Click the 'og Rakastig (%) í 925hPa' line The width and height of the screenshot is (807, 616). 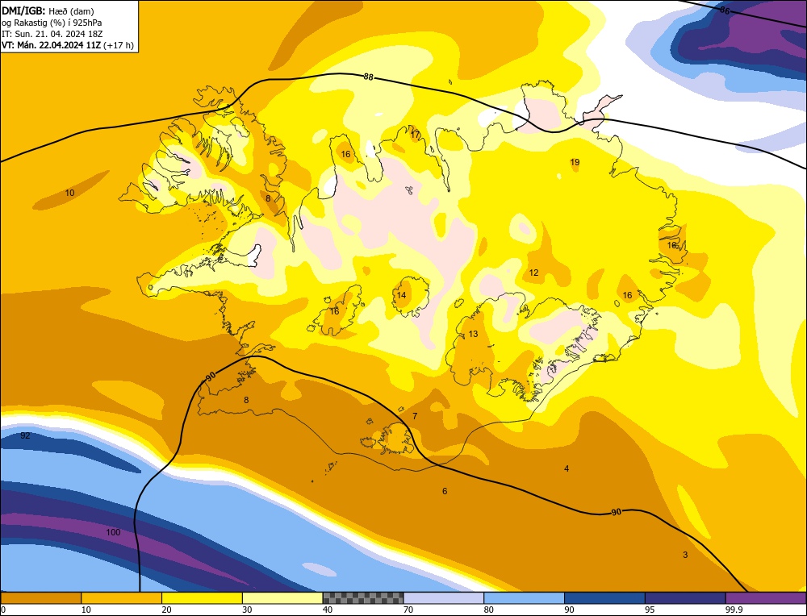pos(52,23)
